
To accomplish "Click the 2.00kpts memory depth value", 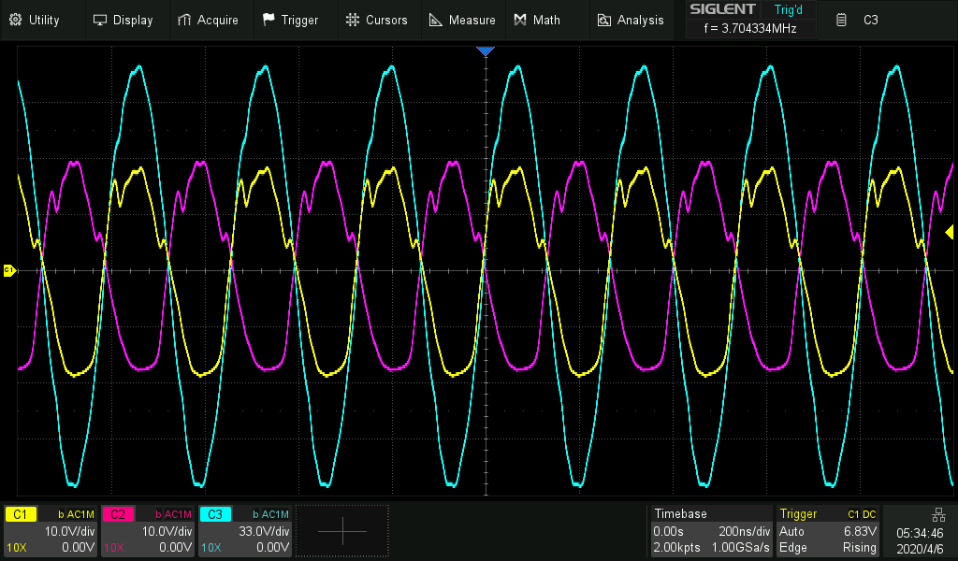I will [x=676, y=548].
